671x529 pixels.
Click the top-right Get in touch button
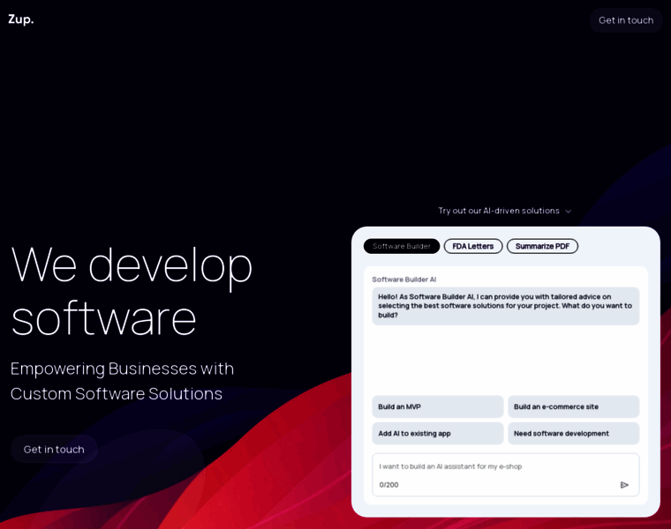(625, 20)
